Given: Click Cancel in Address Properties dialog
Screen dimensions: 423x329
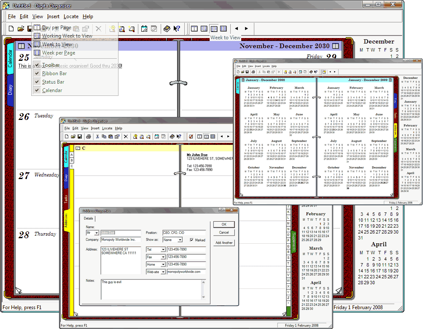Looking at the screenshot, I should [x=224, y=232].
